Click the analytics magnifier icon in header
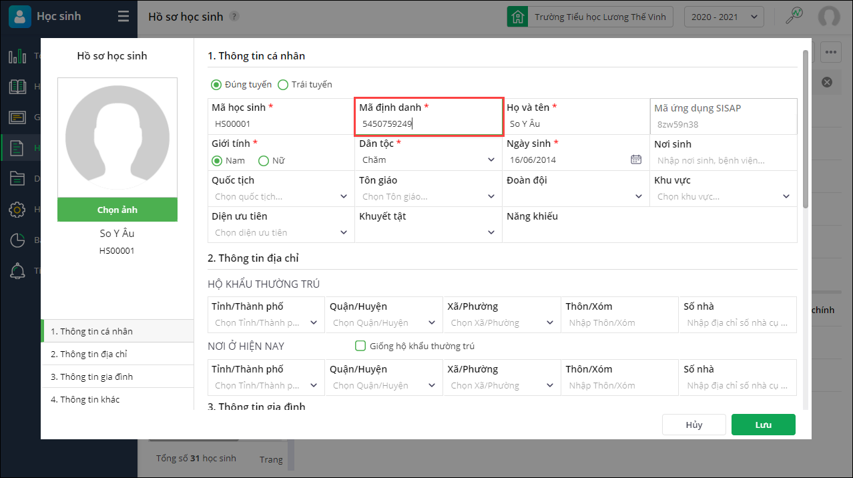Screen dimensions: 853x478 pos(794,16)
